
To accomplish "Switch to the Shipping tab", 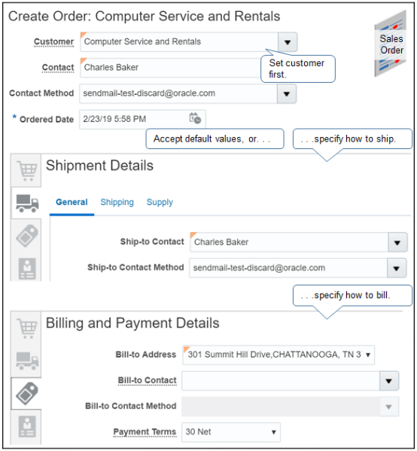I will coord(117,203).
